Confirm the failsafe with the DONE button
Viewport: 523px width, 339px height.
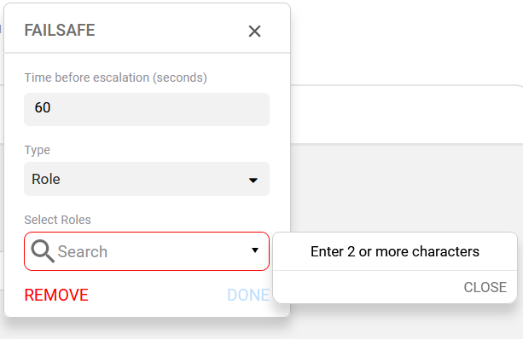[248, 295]
